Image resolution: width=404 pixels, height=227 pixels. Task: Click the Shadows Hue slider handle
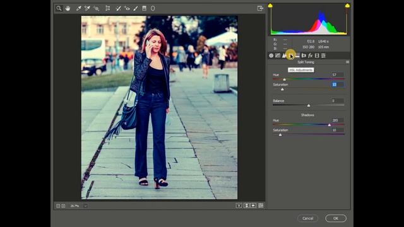point(330,125)
